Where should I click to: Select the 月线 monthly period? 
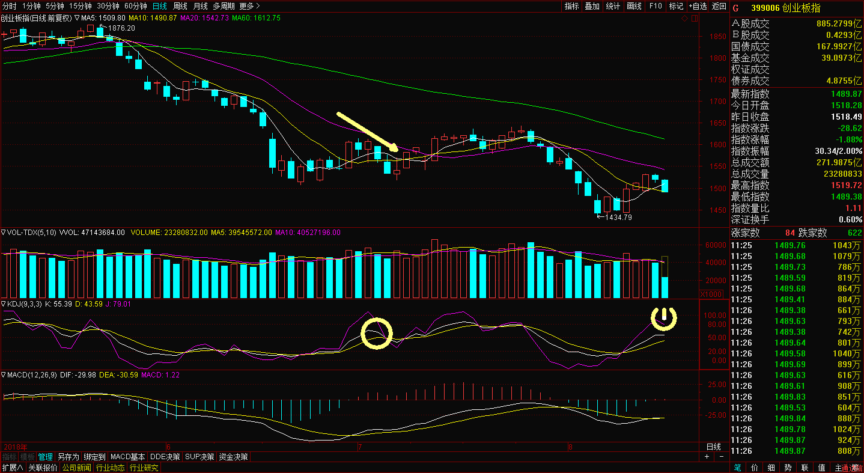click(x=200, y=6)
